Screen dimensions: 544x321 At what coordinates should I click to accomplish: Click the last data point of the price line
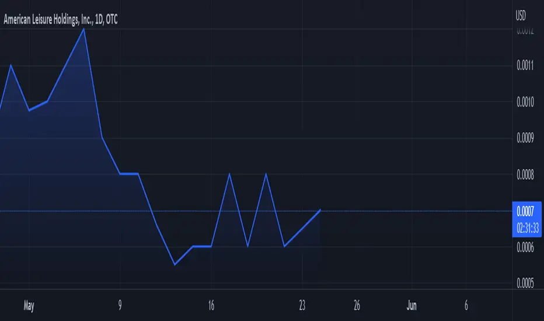tap(320, 210)
